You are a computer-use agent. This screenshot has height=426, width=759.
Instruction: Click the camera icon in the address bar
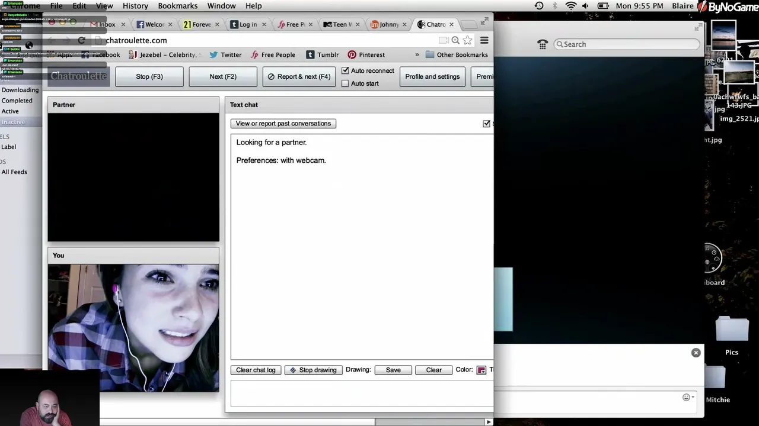click(x=443, y=40)
